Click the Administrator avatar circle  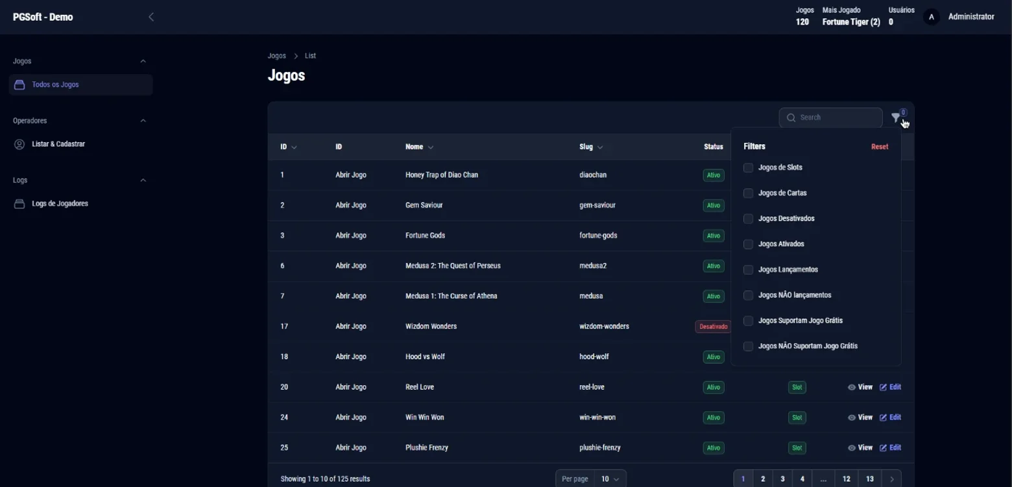[x=932, y=18]
